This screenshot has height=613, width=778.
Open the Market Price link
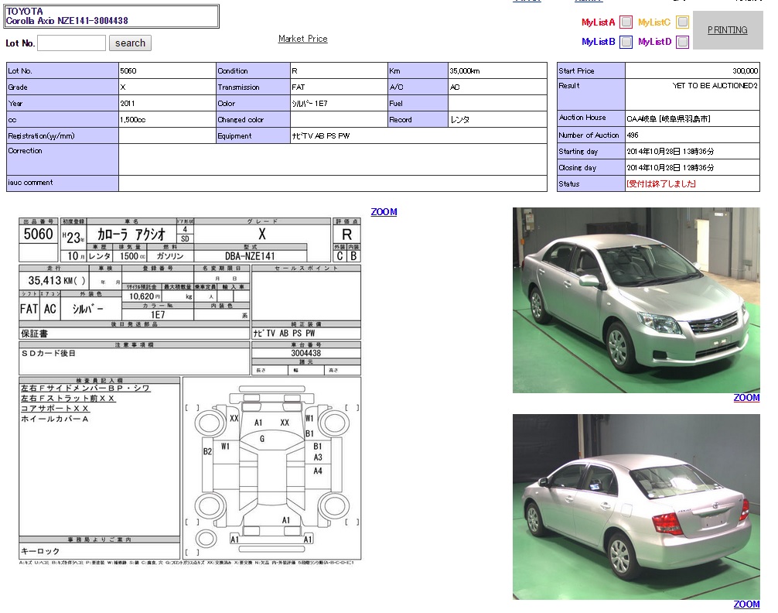pyautogui.click(x=302, y=39)
